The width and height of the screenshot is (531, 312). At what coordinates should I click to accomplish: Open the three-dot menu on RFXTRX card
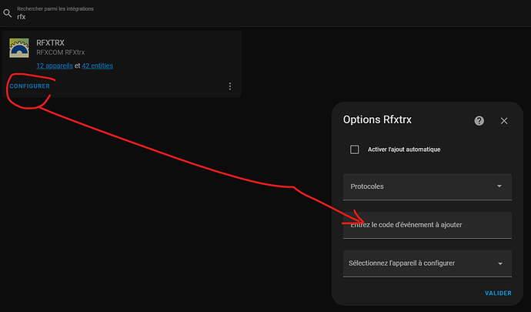[229, 86]
